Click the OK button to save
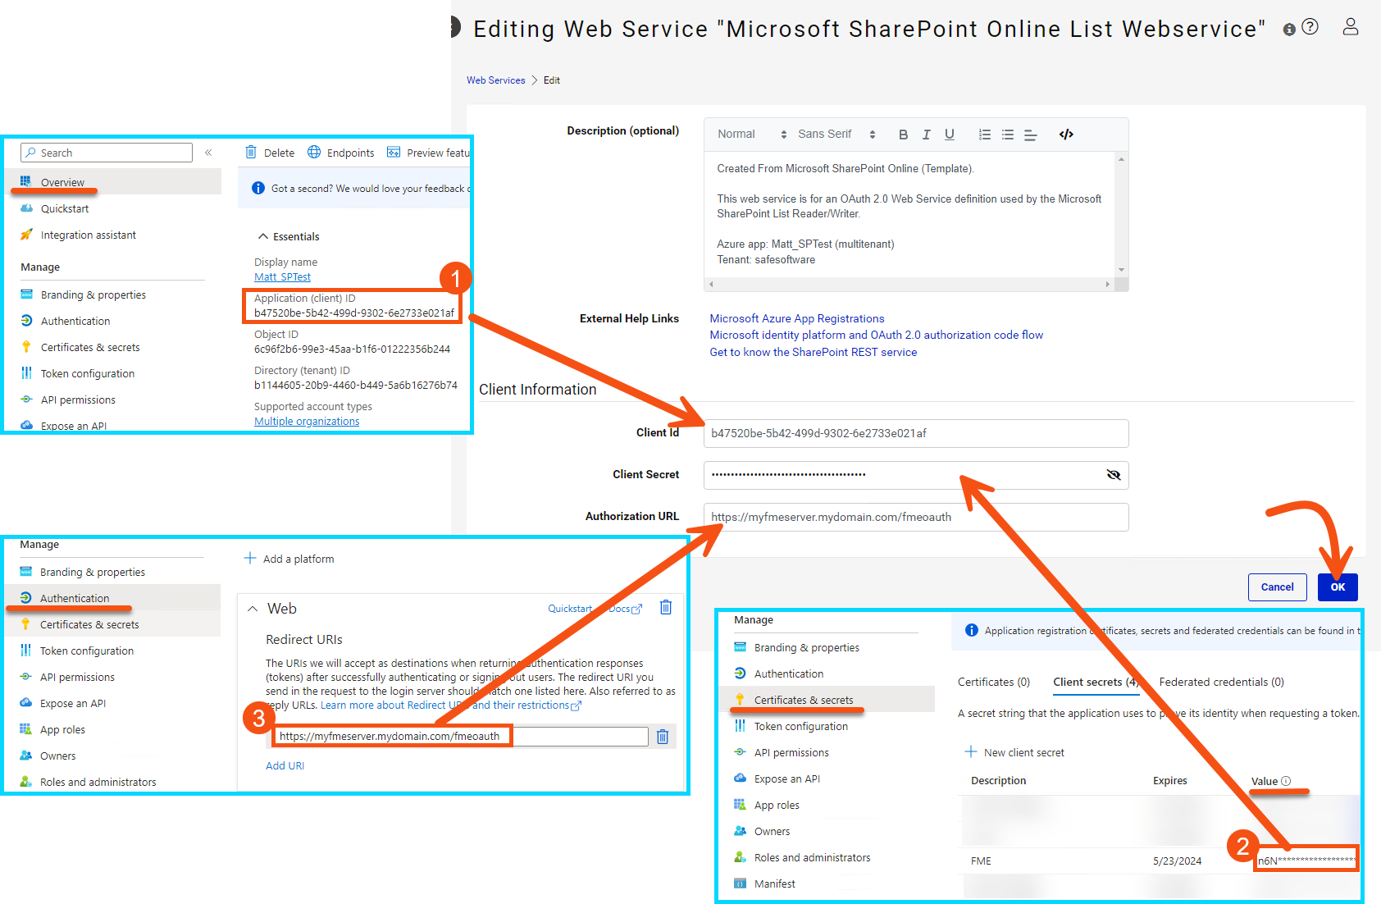Screen dimensions: 1381x904 pyautogui.click(x=1338, y=587)
